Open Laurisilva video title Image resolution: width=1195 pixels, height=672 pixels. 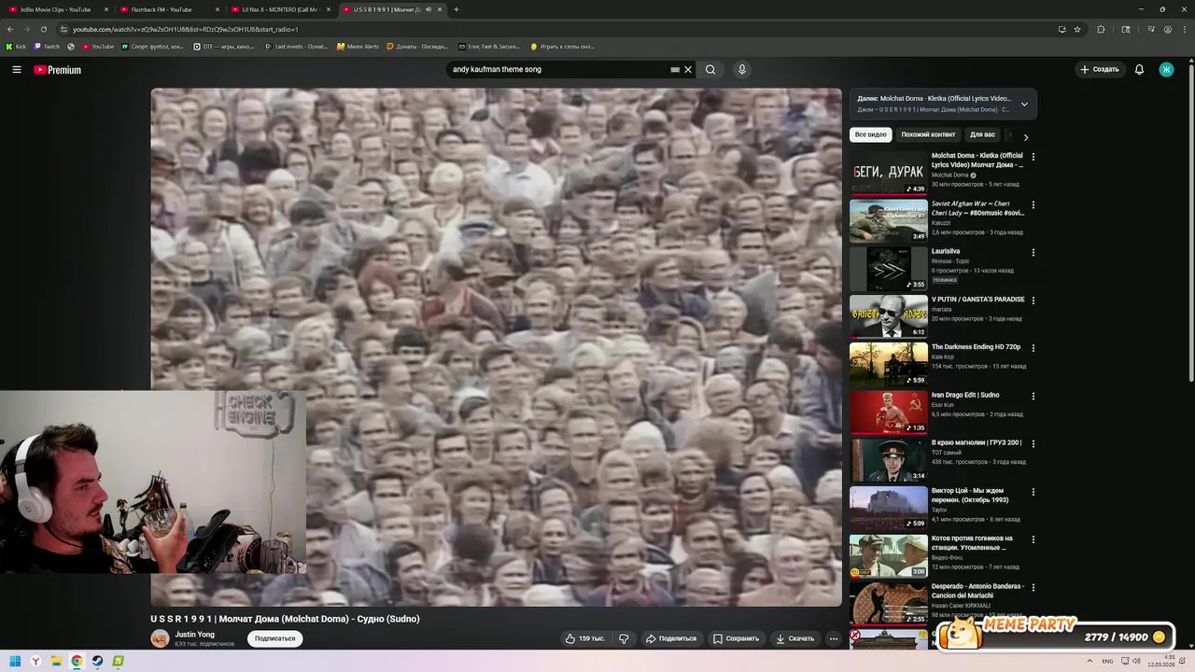(x=946, y=251)
